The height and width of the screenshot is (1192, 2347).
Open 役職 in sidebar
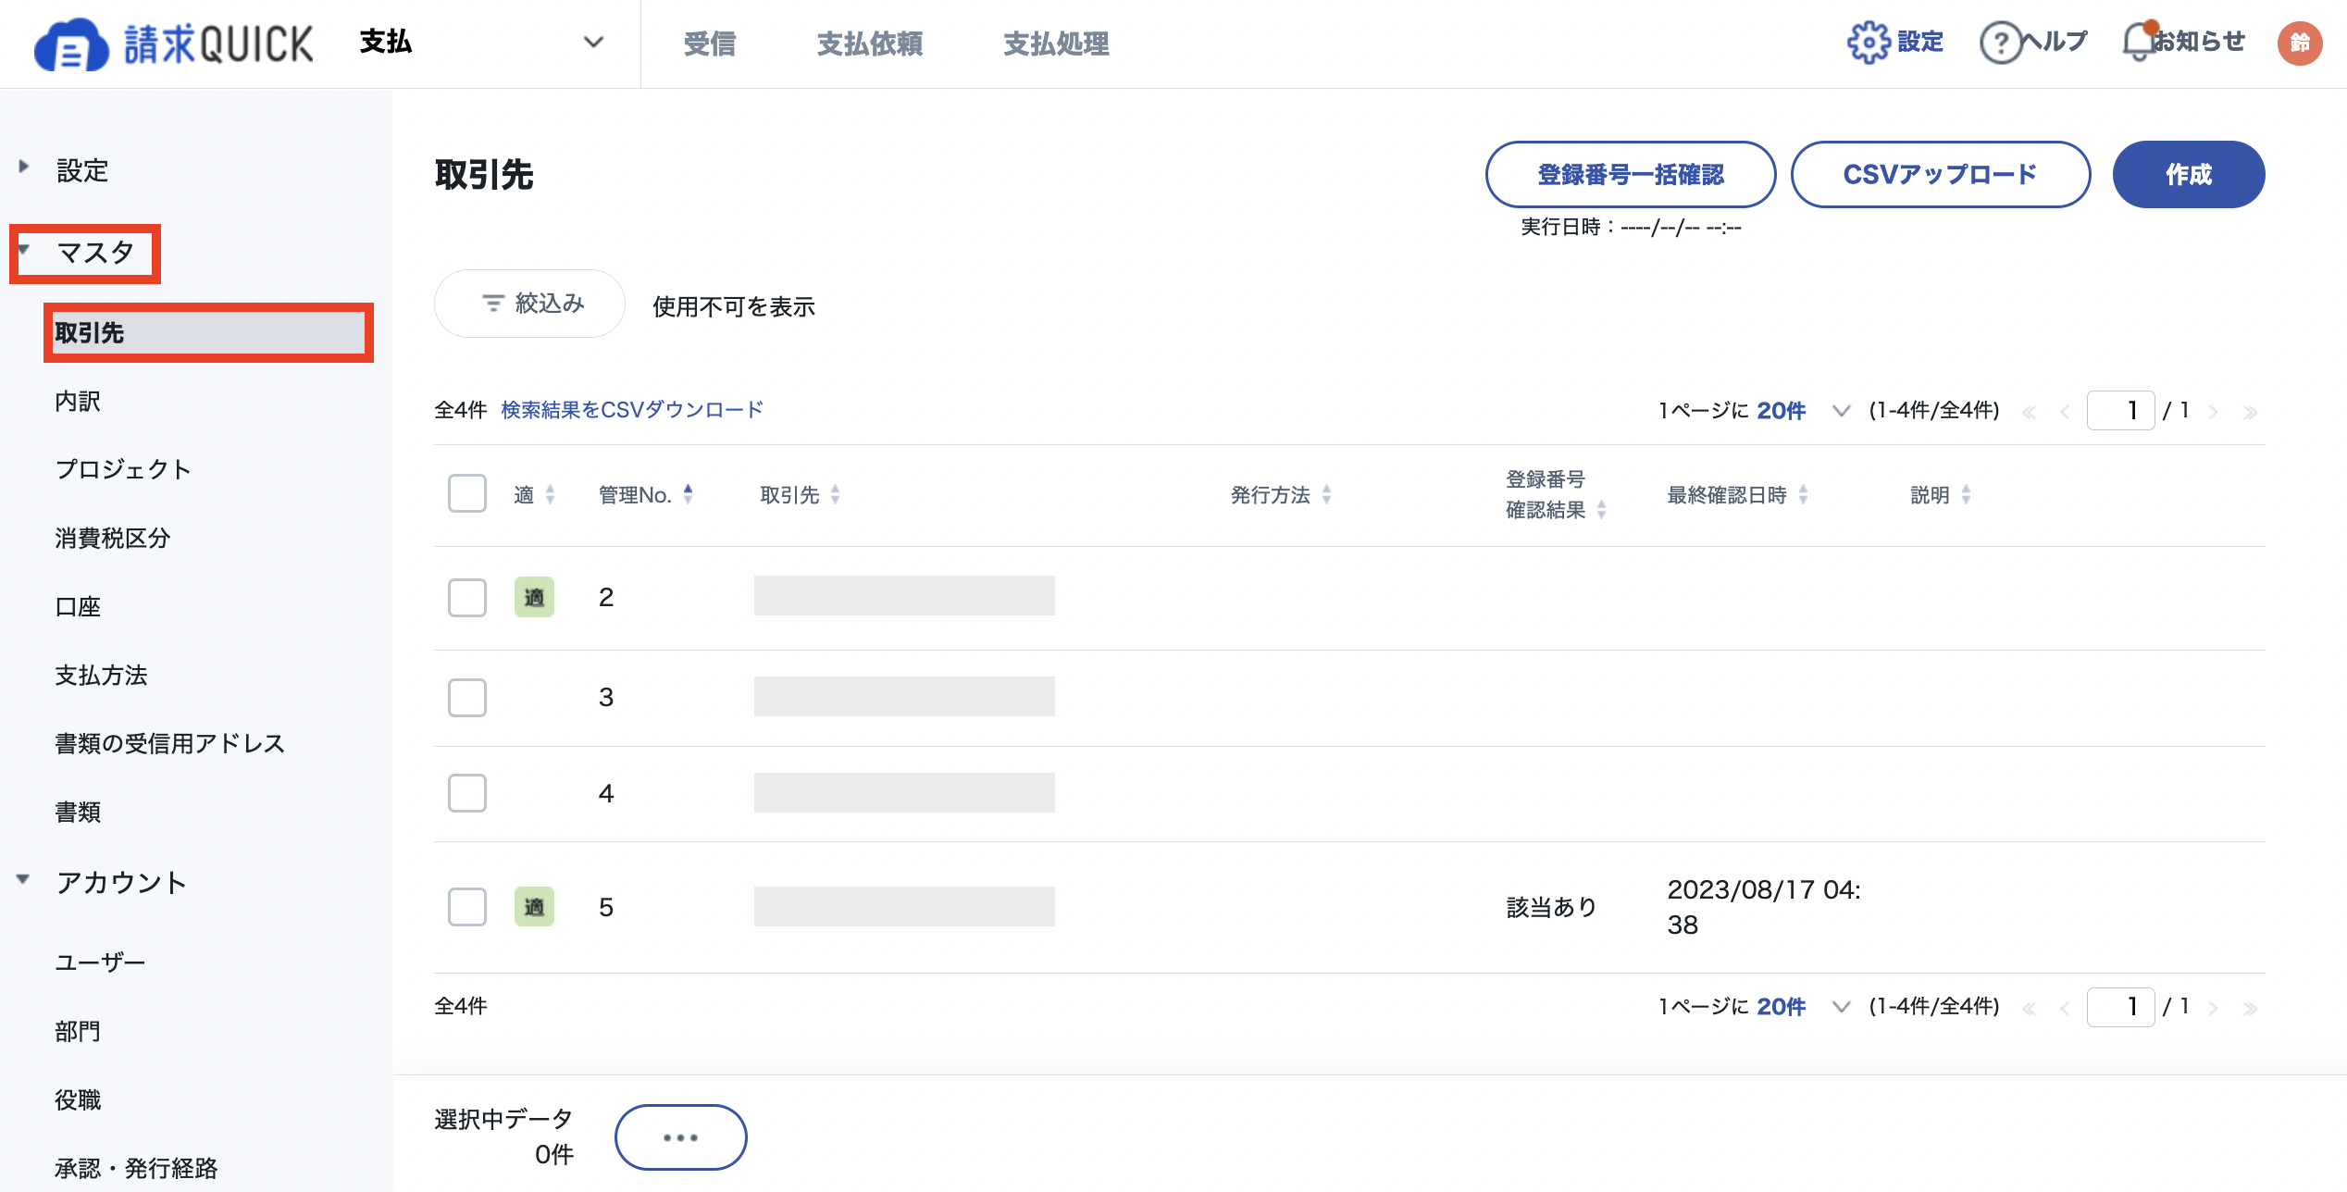point(78,1099)
